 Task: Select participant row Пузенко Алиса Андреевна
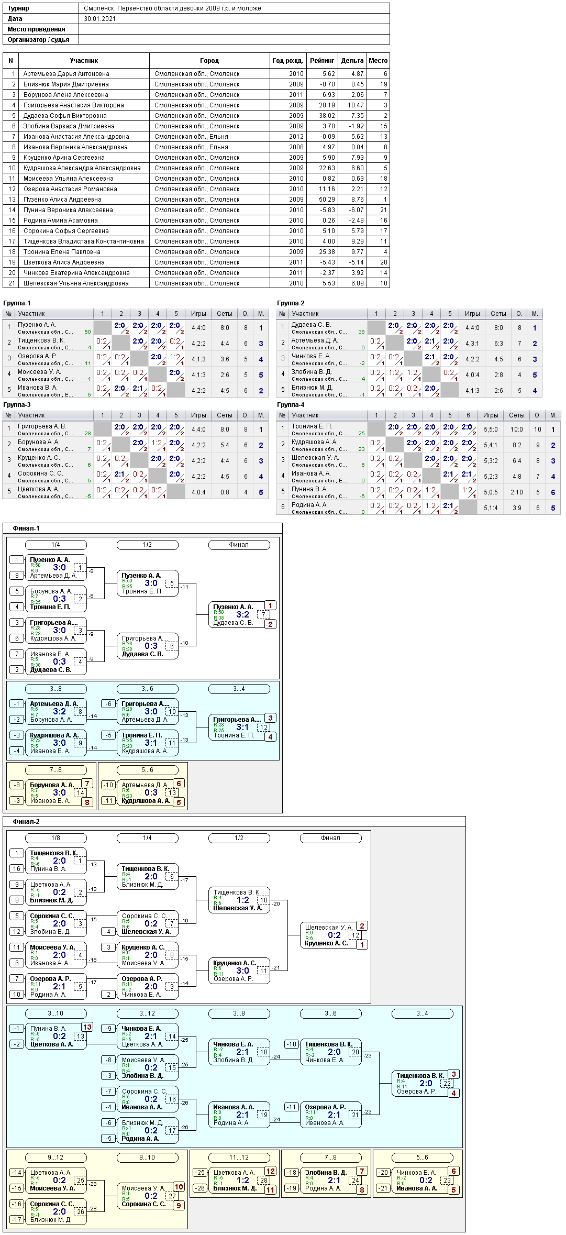click(x=62, y=200)
